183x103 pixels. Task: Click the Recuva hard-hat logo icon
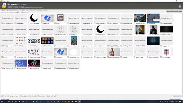tap(4, 6)
